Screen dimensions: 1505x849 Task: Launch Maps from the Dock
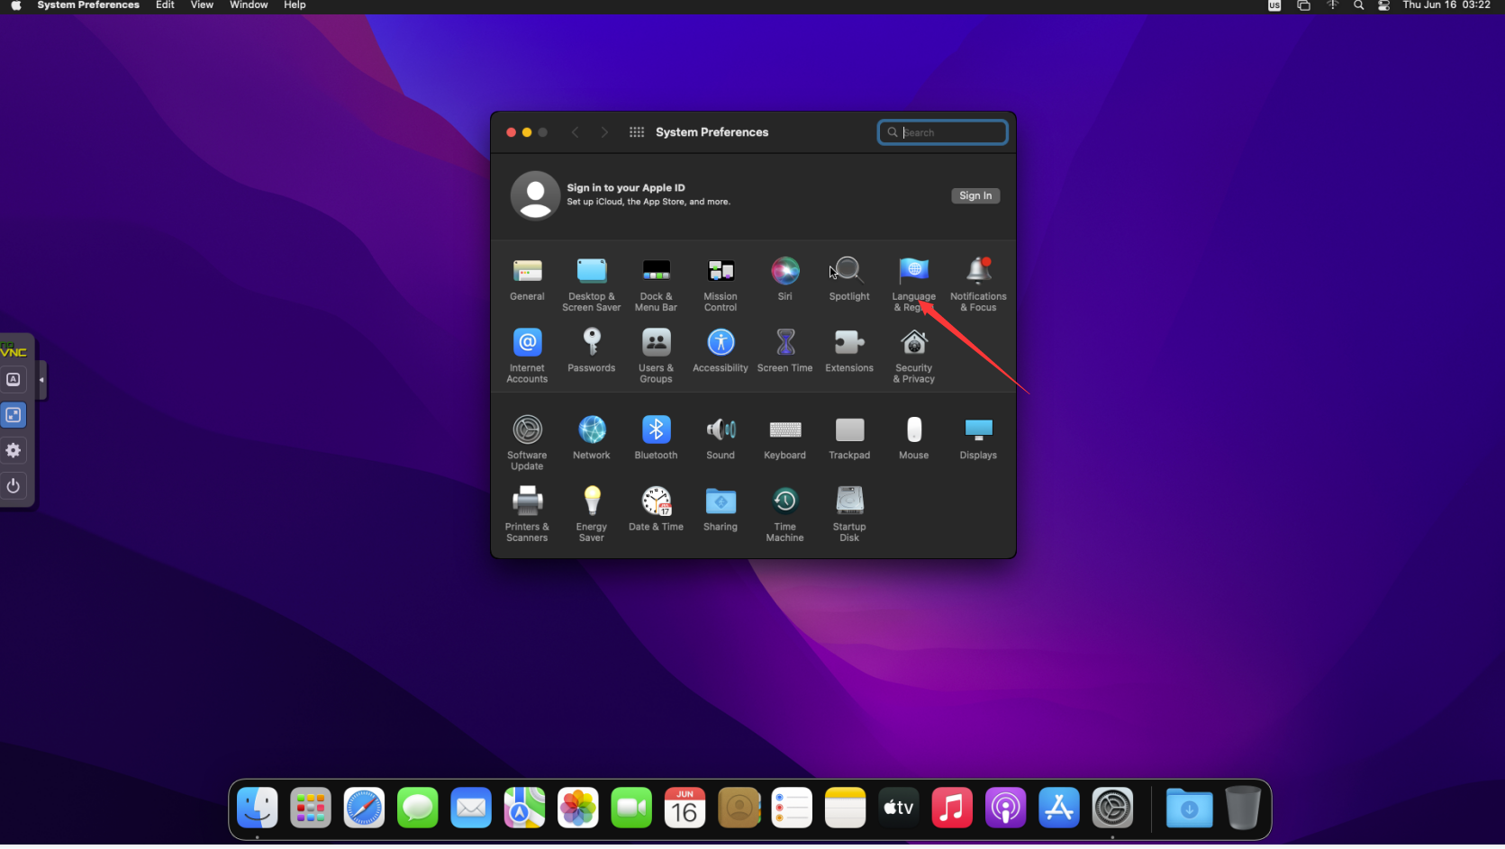(x=524, y=808)
